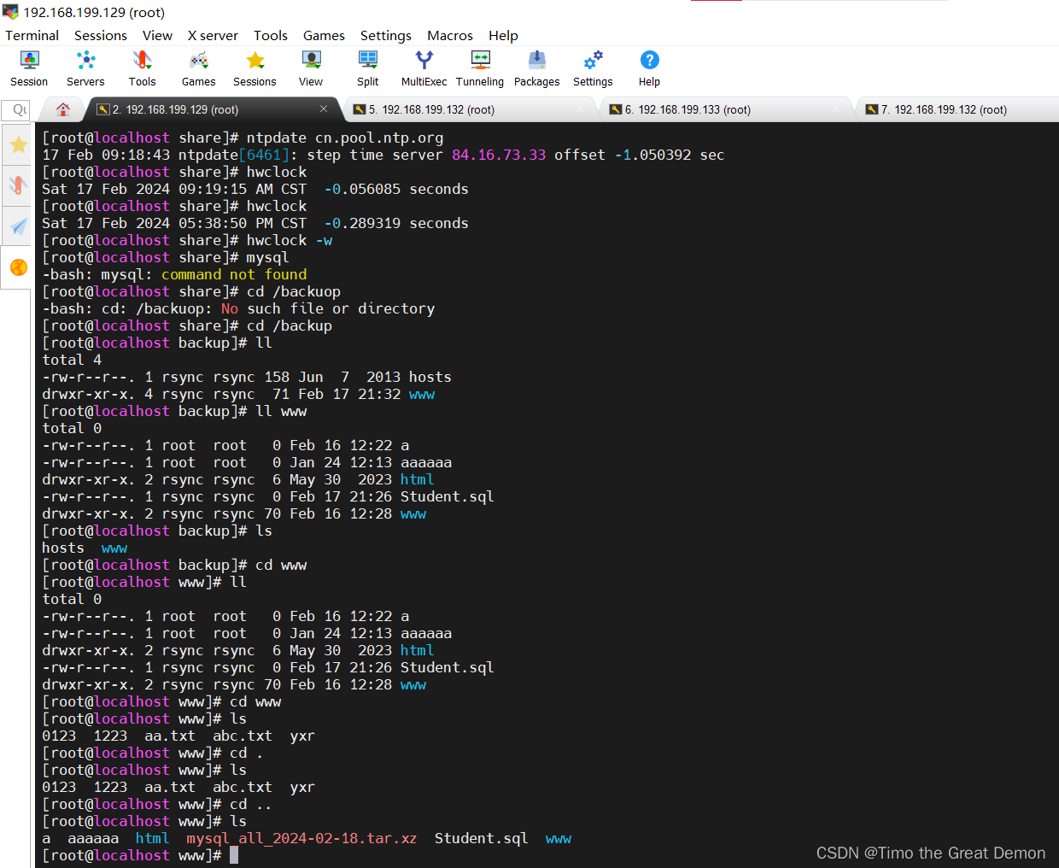Open the Settings menu

[x=386, y=35]
